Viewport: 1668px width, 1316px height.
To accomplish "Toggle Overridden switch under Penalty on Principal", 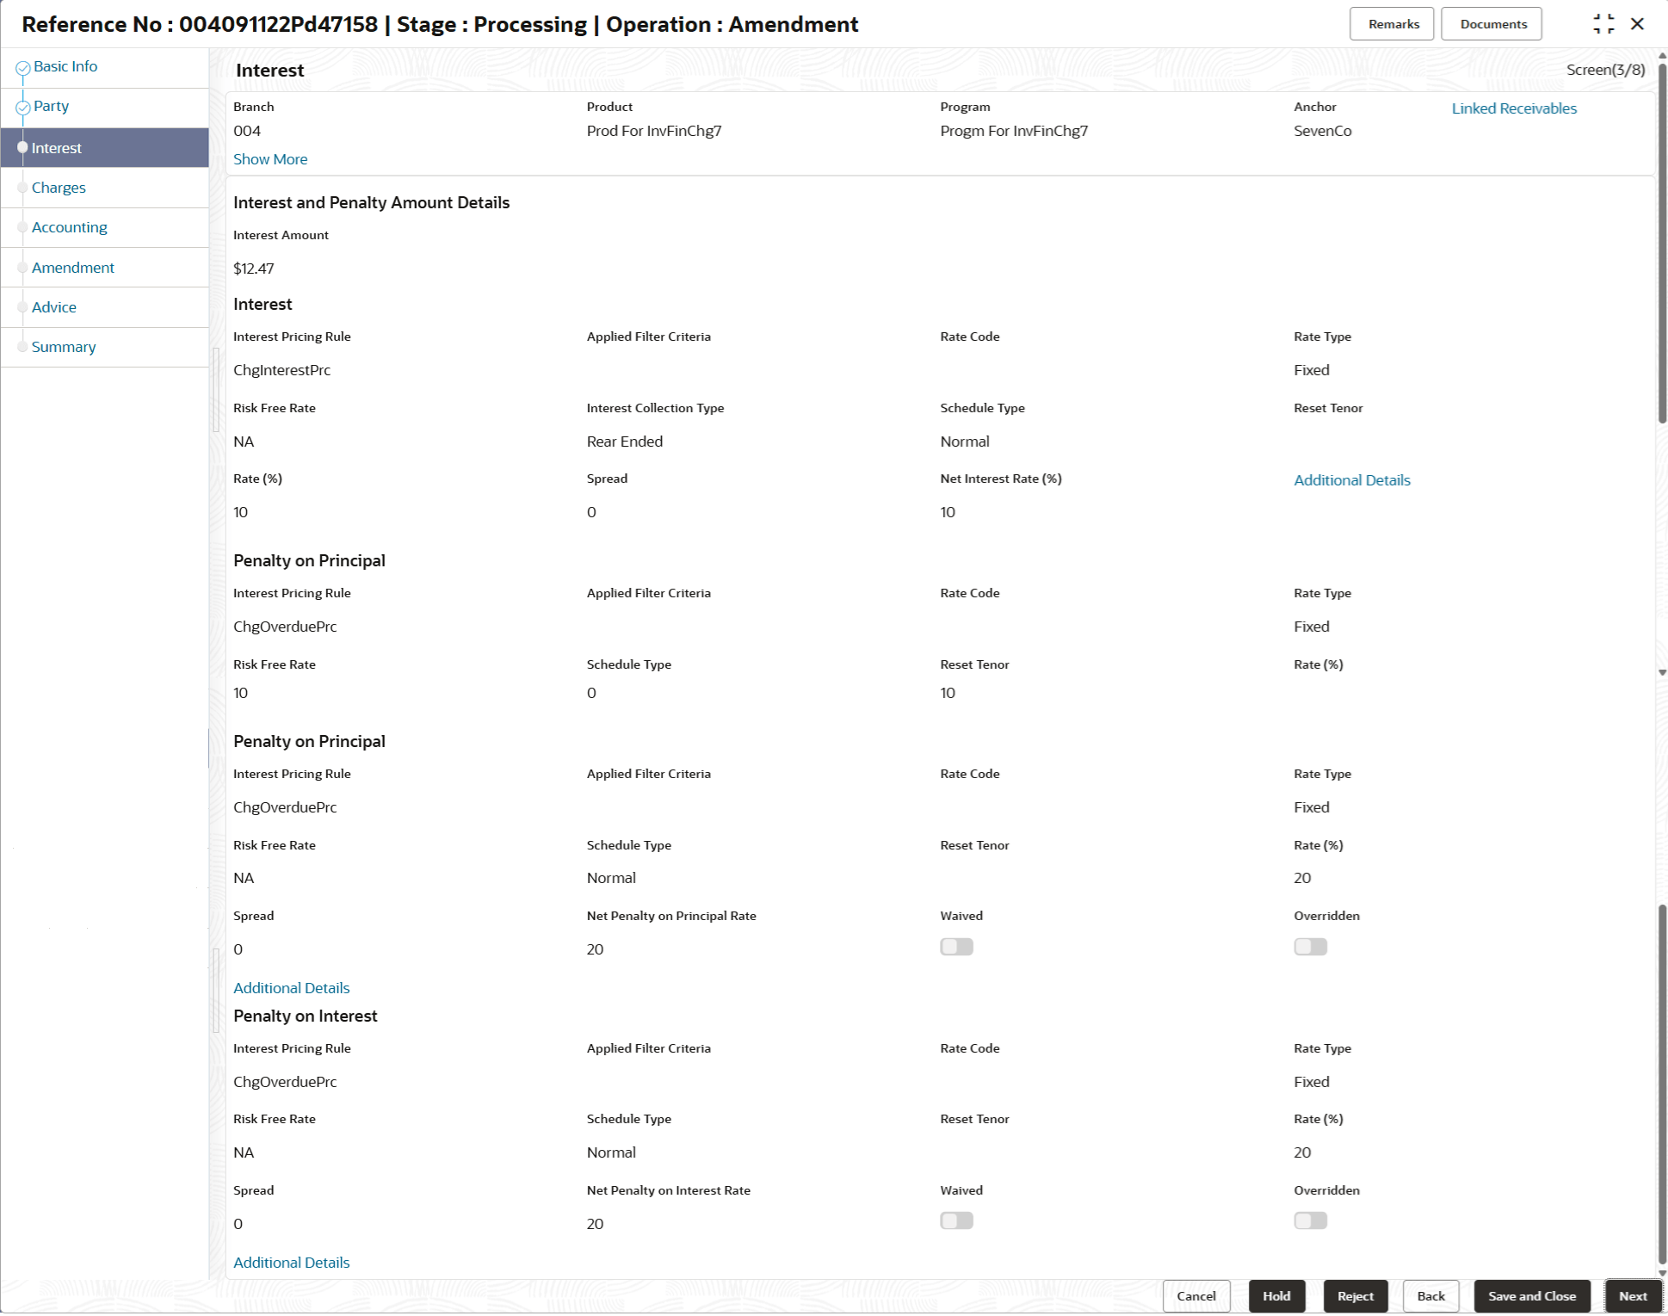I will [x=1309, y=947].
